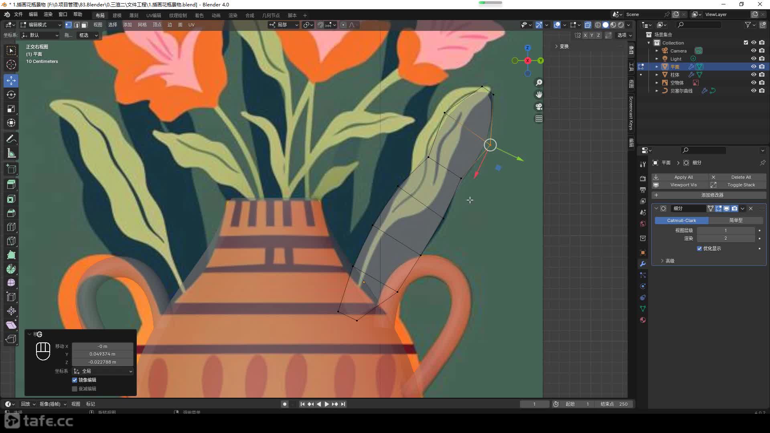Toggle 优化显示 checkbox
Viewport: 770px width, 433px height.
[699, 249]
